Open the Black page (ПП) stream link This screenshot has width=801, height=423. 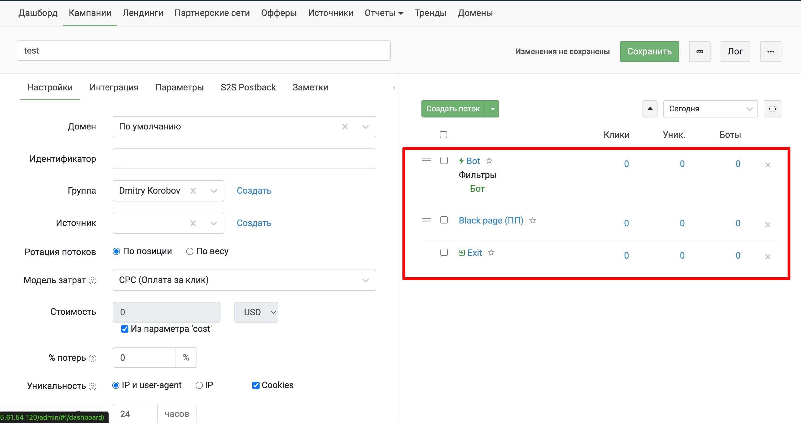(491, 220)
